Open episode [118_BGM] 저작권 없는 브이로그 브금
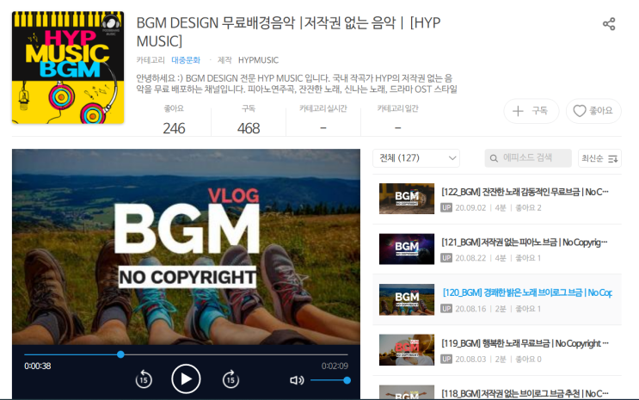The height and width of the screenshot is (400, 639). (525, 393)
